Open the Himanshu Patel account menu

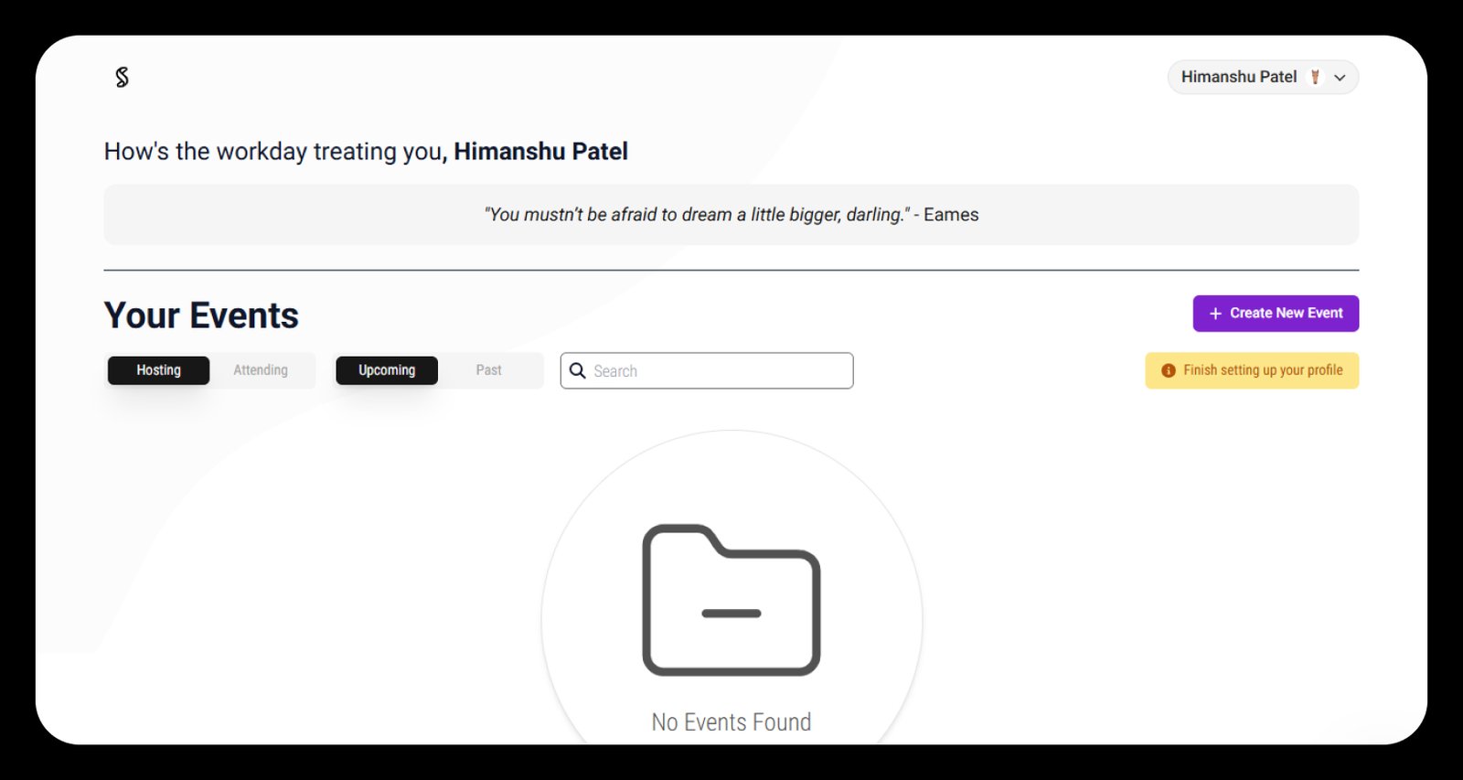pos(1239,78)
